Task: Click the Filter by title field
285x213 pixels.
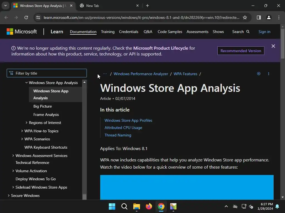Action: (x=47, y=73)
